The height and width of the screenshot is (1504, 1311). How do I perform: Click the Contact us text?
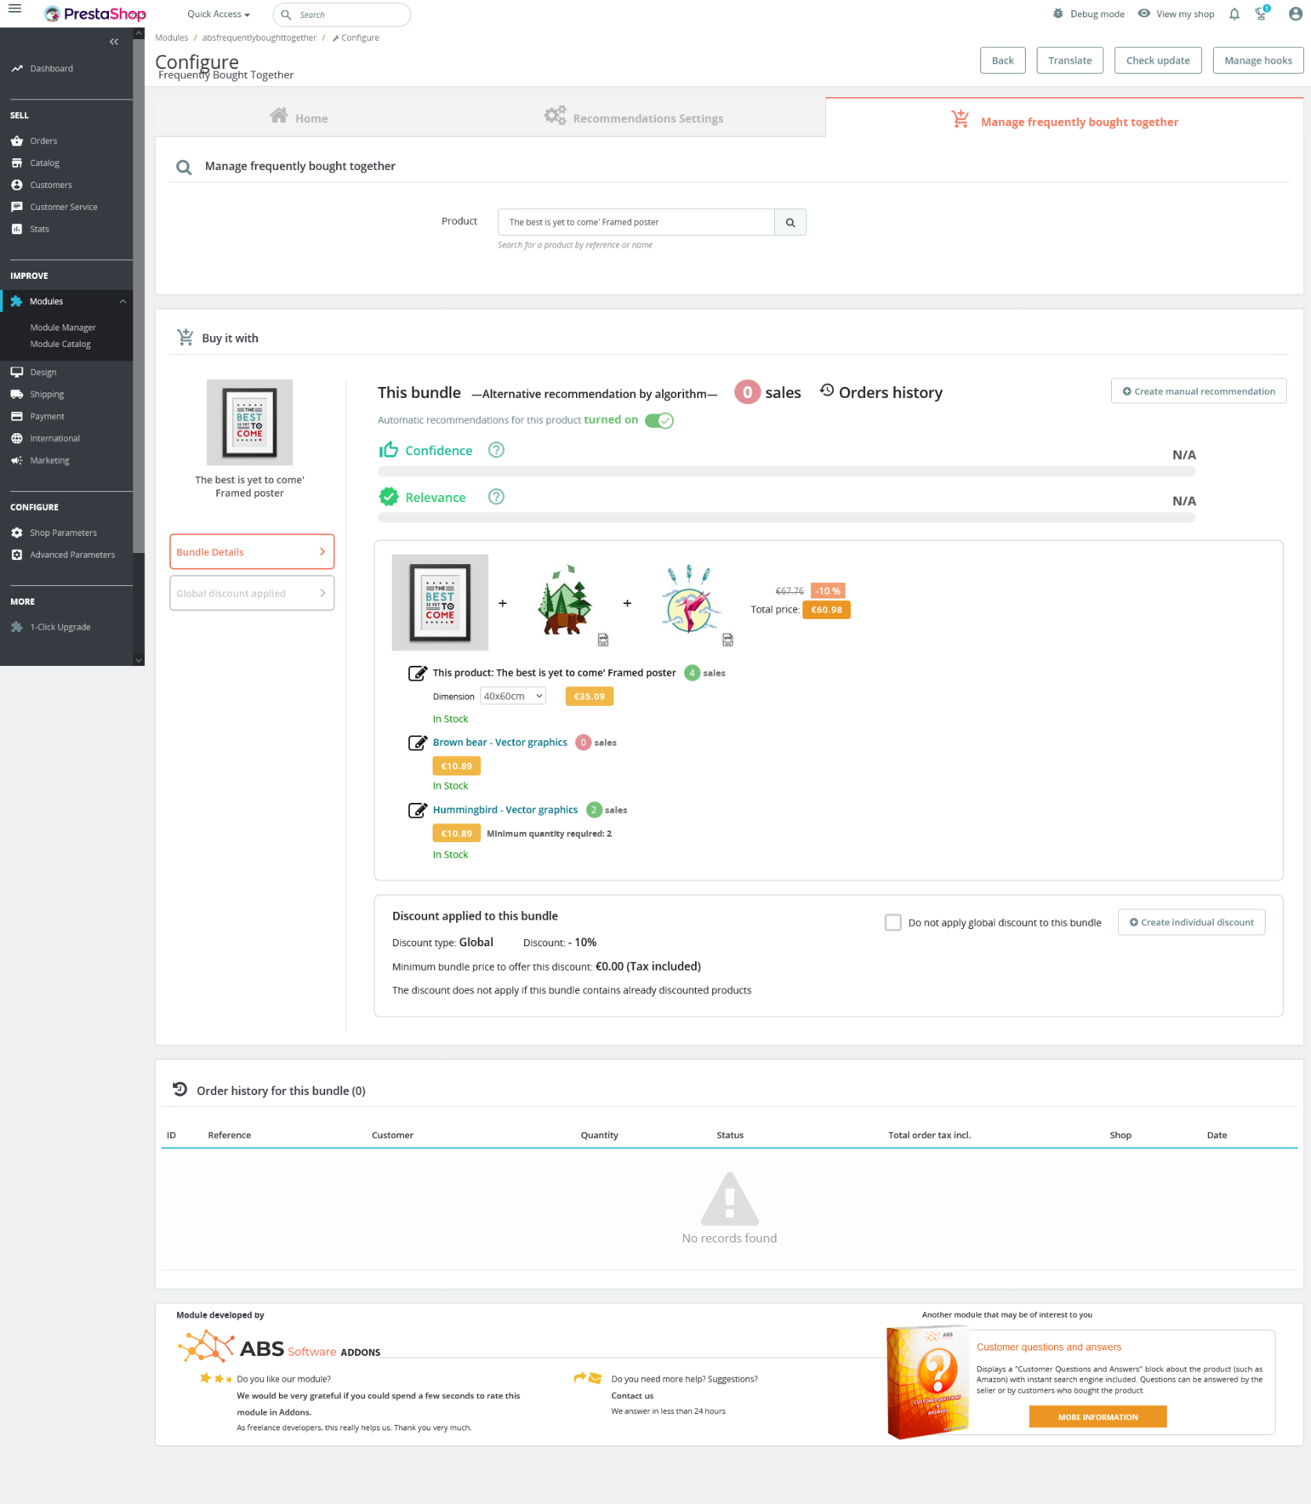pyautogui.click(x=632, y=1396)
